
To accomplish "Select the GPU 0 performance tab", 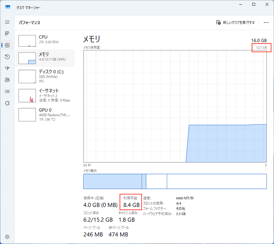I will click(45, 114).
